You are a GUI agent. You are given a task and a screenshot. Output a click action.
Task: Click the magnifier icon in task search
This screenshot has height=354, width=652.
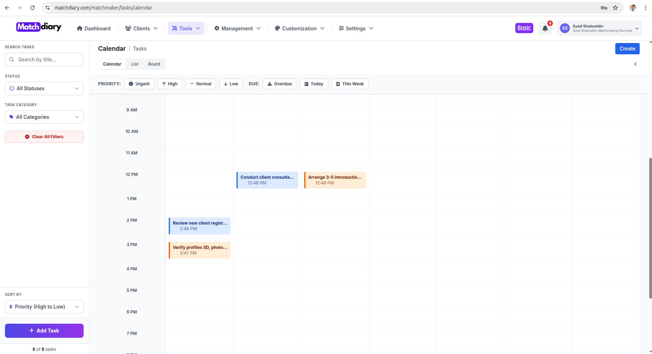click(x=12, y=60)
